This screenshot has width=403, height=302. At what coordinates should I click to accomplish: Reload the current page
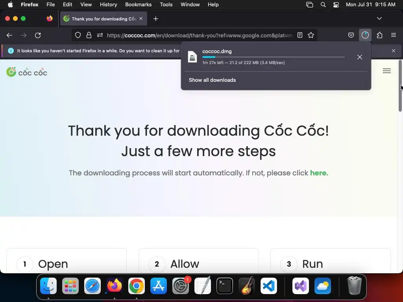[38, 35]
